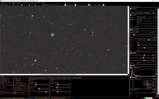Move telescope down with arrow
Image resolution: width=159 pixels, height=99 pixels.
(x=148, y=87)
